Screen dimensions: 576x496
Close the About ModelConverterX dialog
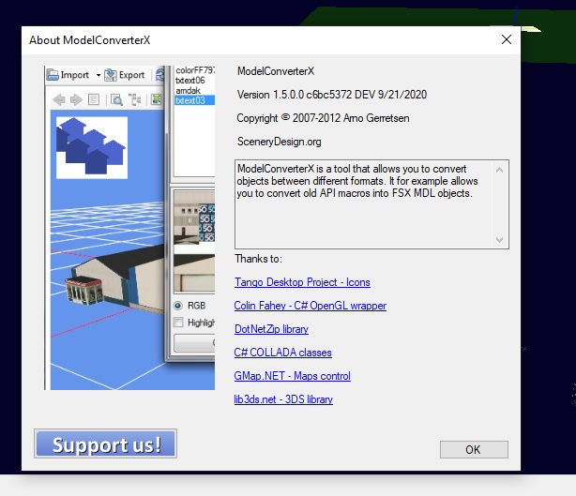[507, 39]
